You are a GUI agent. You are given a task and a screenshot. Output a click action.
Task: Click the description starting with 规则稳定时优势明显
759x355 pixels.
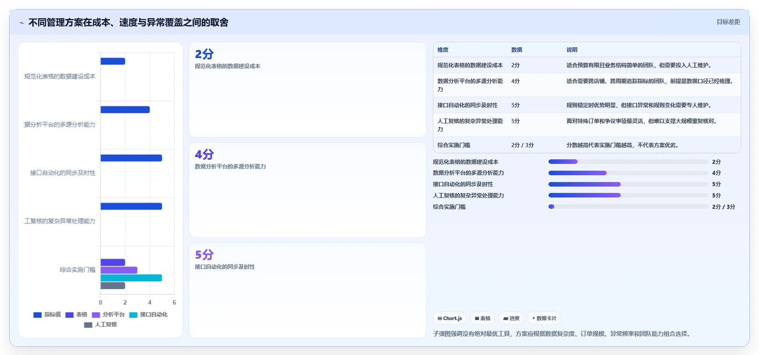638,105
